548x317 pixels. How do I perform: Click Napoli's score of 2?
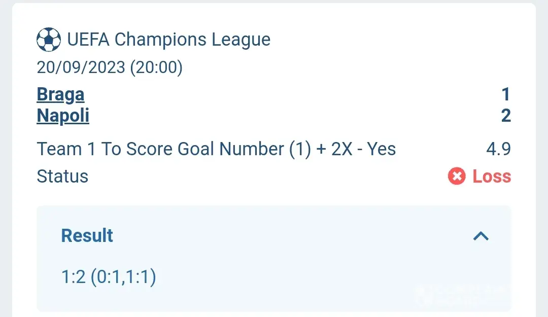[x=505, y=116]
